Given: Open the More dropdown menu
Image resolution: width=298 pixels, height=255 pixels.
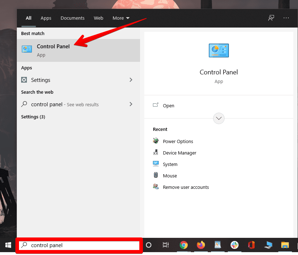Looking at the screenshot, I should click(121, 18).
